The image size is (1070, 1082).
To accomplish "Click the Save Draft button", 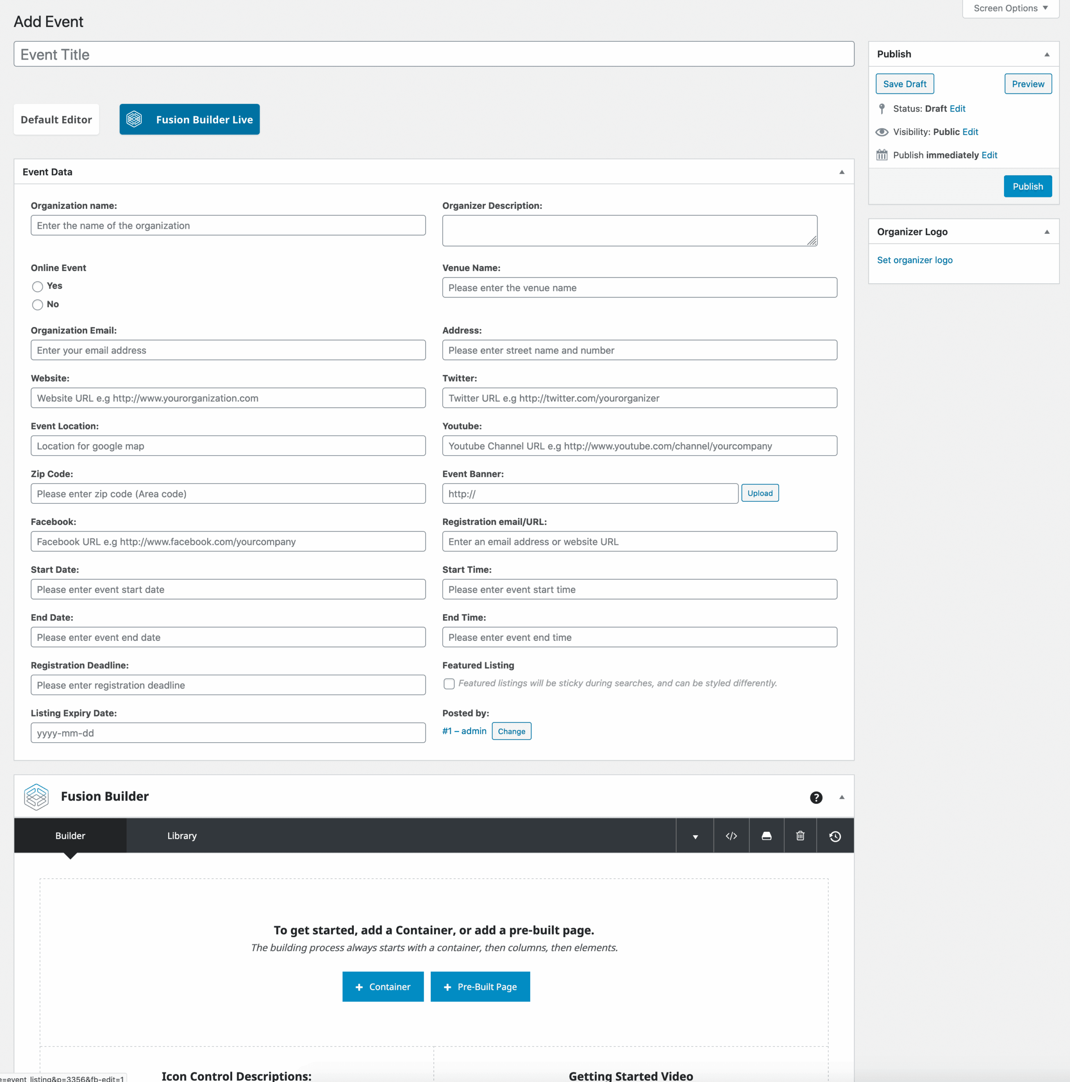I will [904, 84].
